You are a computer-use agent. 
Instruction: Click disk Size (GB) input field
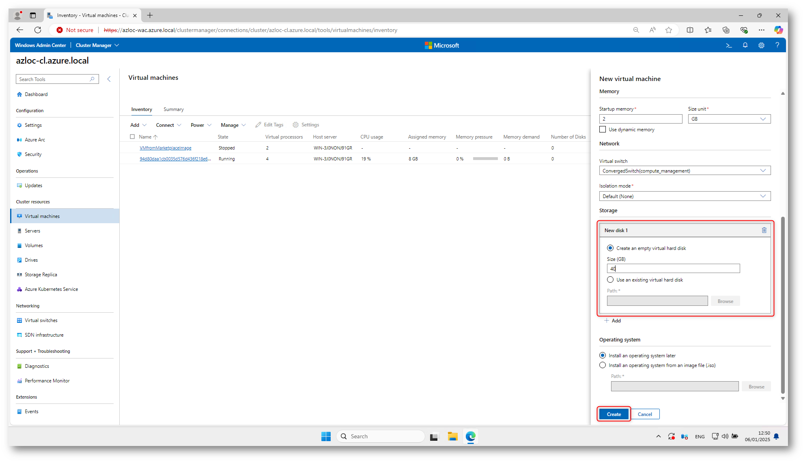click(673, 268)
